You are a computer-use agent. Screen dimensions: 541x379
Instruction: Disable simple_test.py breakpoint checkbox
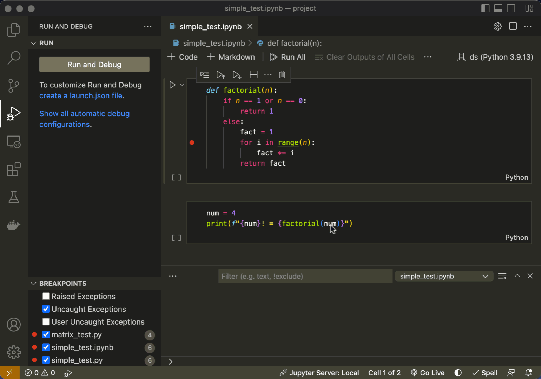[46, 360]
